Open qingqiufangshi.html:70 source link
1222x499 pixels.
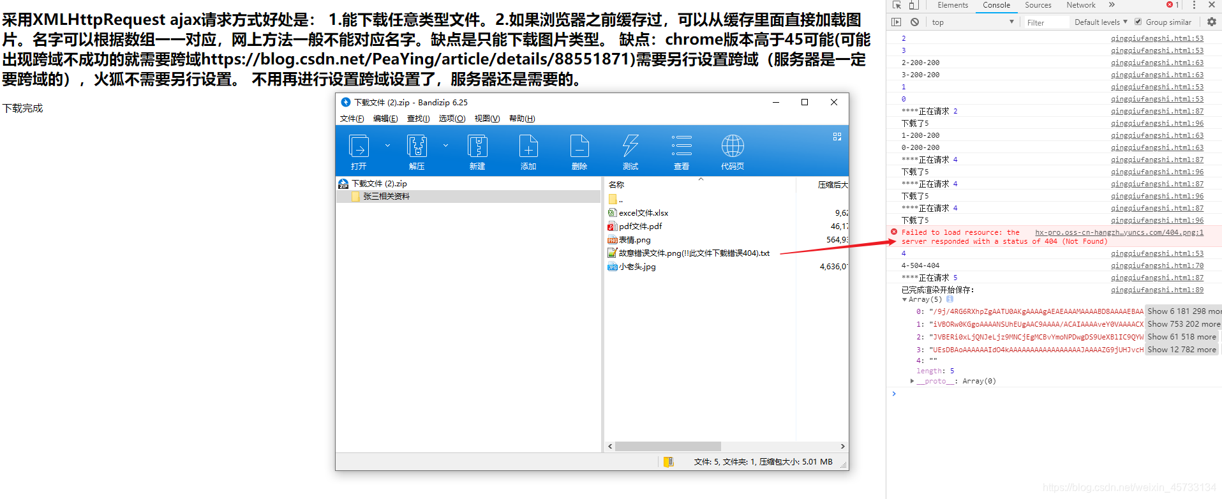[1157, 266]
